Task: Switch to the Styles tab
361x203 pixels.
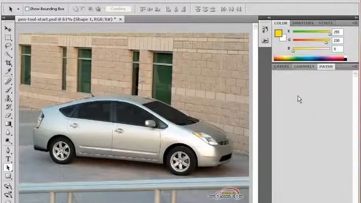Action: (325, 23)
